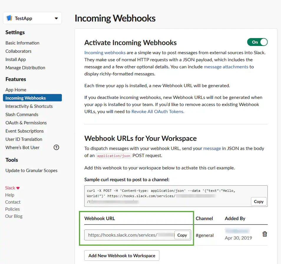The height and width of the screenshot is (264, 281).
Task: Open Where's Bot User page
Action: tap(22, 148)
